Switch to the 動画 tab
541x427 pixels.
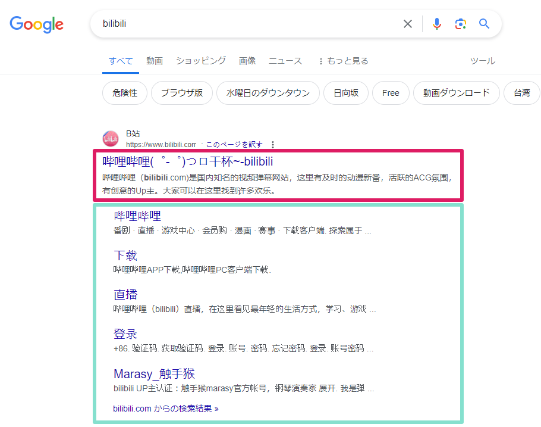[x=155, y=61]
